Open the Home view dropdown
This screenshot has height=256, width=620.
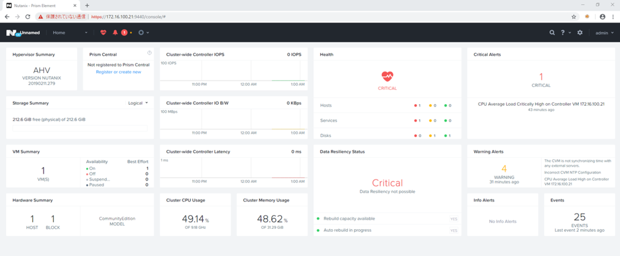[x=70, y=32]
